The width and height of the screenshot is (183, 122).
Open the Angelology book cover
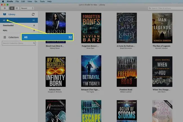[55, 111]
